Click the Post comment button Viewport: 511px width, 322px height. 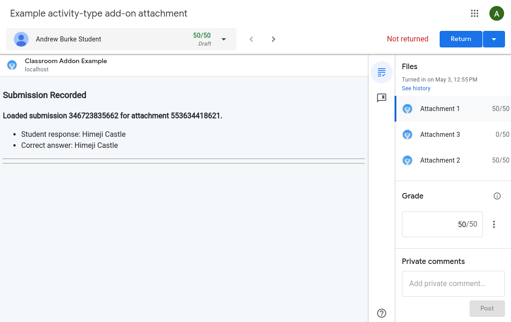click(x=487, y=309)
